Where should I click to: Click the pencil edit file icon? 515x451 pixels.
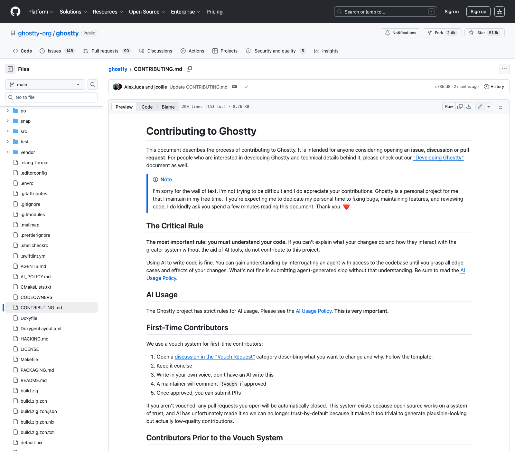point(480,107)
